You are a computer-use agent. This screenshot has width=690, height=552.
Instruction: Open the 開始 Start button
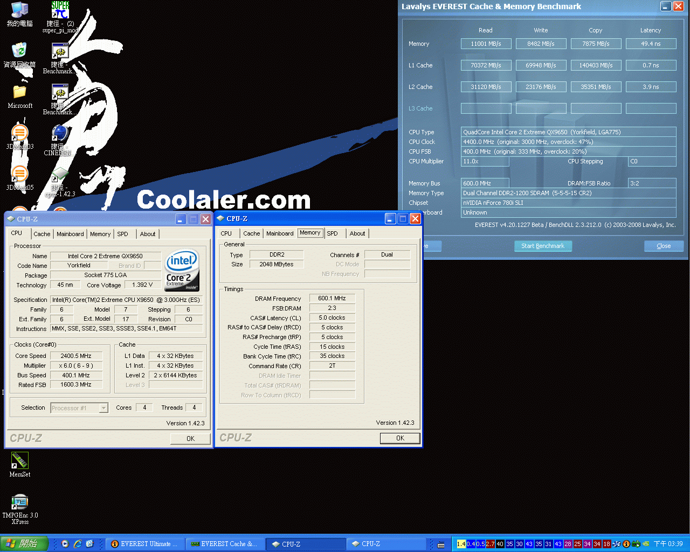[24, 544]
